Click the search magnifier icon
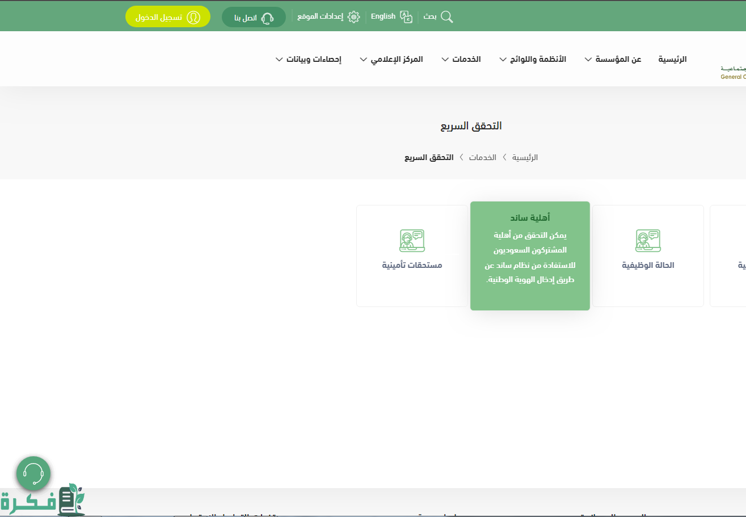The image size is (746, 517). [447, 17]
